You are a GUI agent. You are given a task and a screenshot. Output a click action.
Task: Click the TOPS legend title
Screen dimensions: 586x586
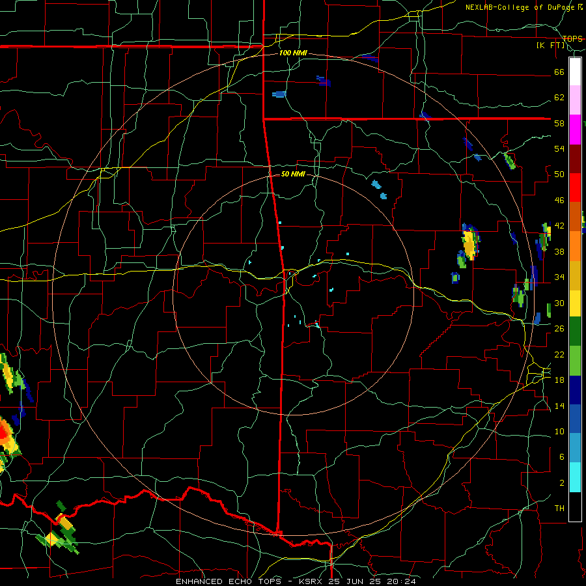point(572,39)
